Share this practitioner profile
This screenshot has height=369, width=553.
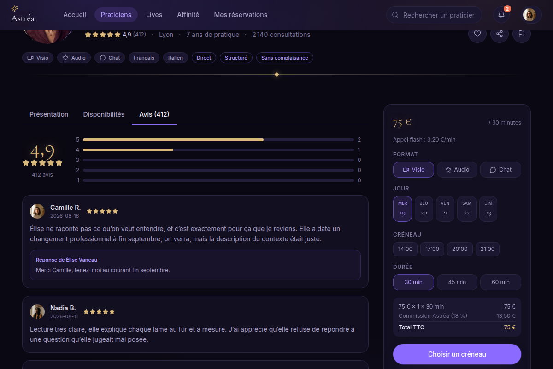tap(500, 34)
